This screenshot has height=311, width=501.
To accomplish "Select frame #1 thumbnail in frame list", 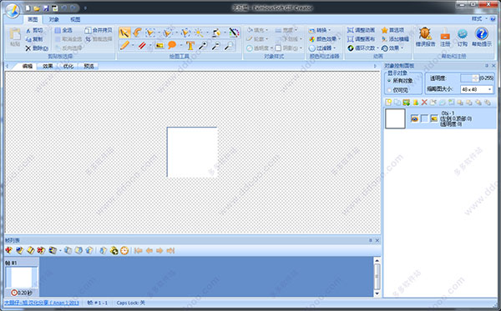I will (22, 277).
